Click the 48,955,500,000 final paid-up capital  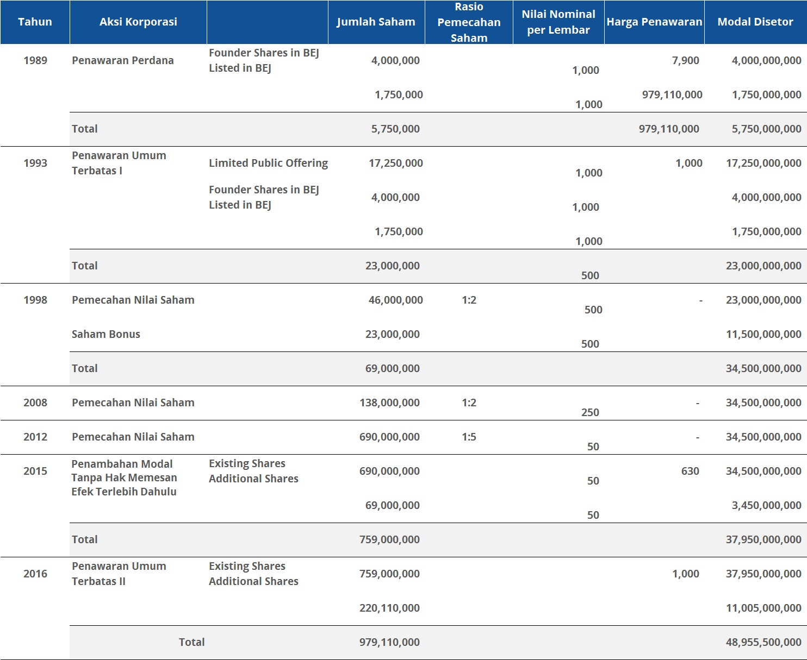point(763,642)
